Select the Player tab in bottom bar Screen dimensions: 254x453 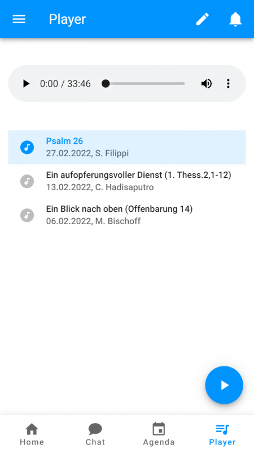point(222,434)
